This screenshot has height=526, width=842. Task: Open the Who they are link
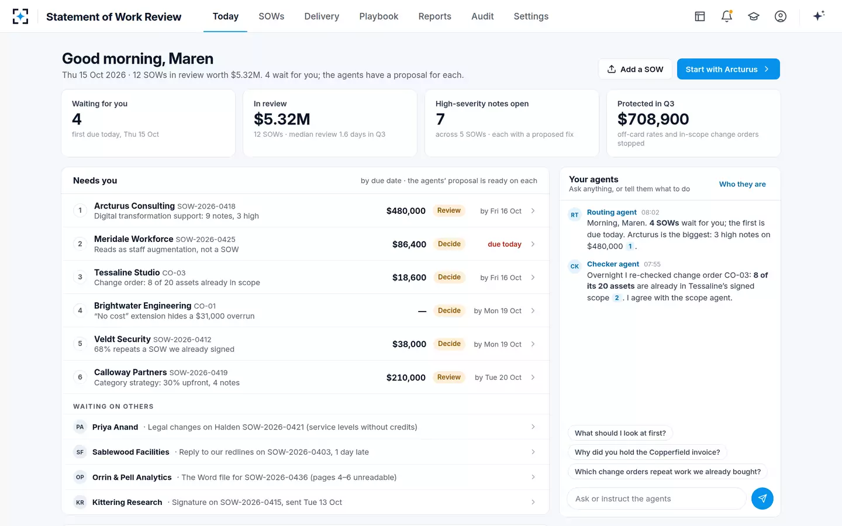[742, 184]
